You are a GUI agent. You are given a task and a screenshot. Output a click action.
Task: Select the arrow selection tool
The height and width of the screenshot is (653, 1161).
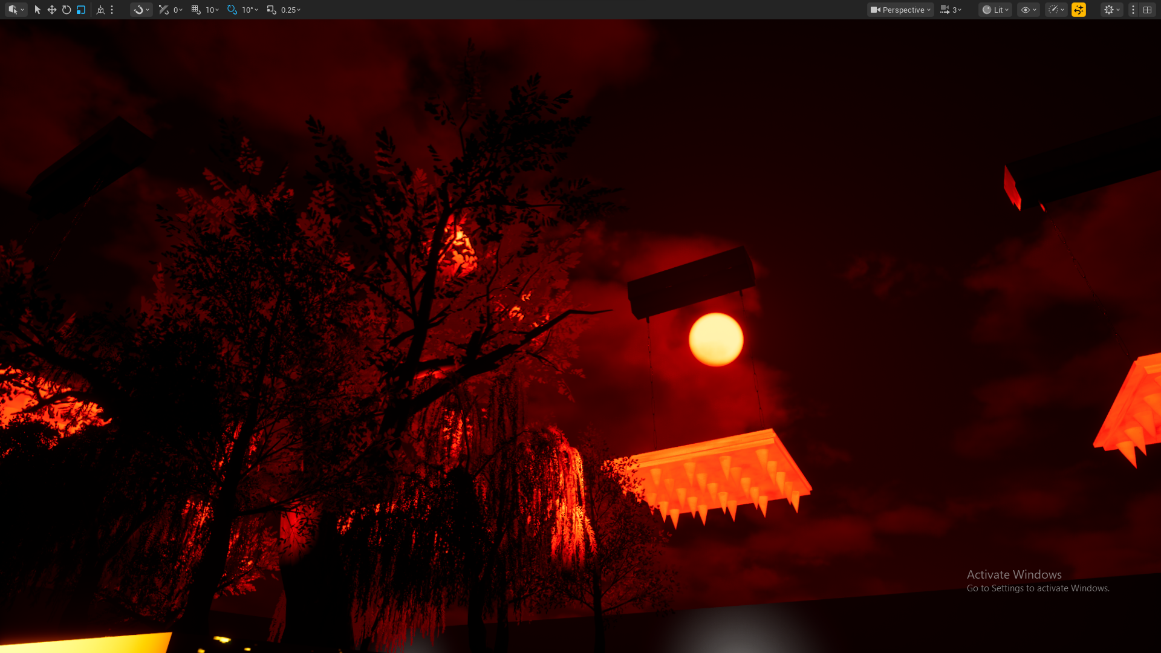[37, 10]
